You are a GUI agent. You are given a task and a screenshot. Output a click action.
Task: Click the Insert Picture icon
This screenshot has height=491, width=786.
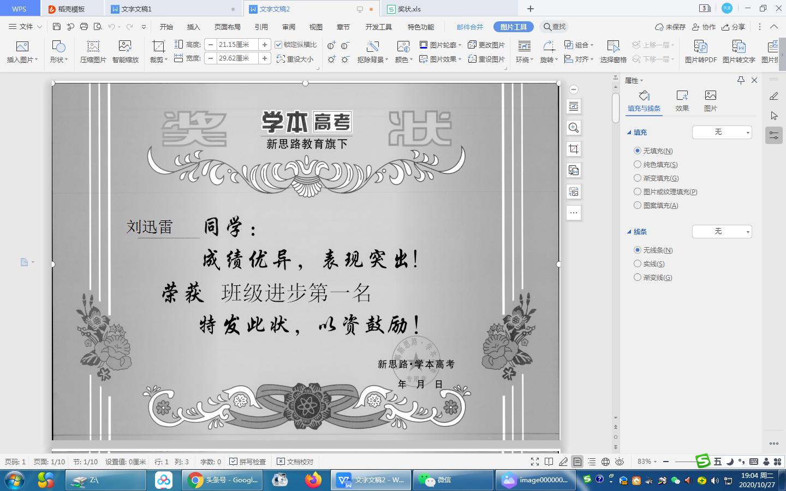tap(22, 47)
